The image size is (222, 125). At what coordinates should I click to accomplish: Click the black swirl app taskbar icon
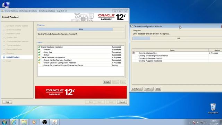[44, 122]
